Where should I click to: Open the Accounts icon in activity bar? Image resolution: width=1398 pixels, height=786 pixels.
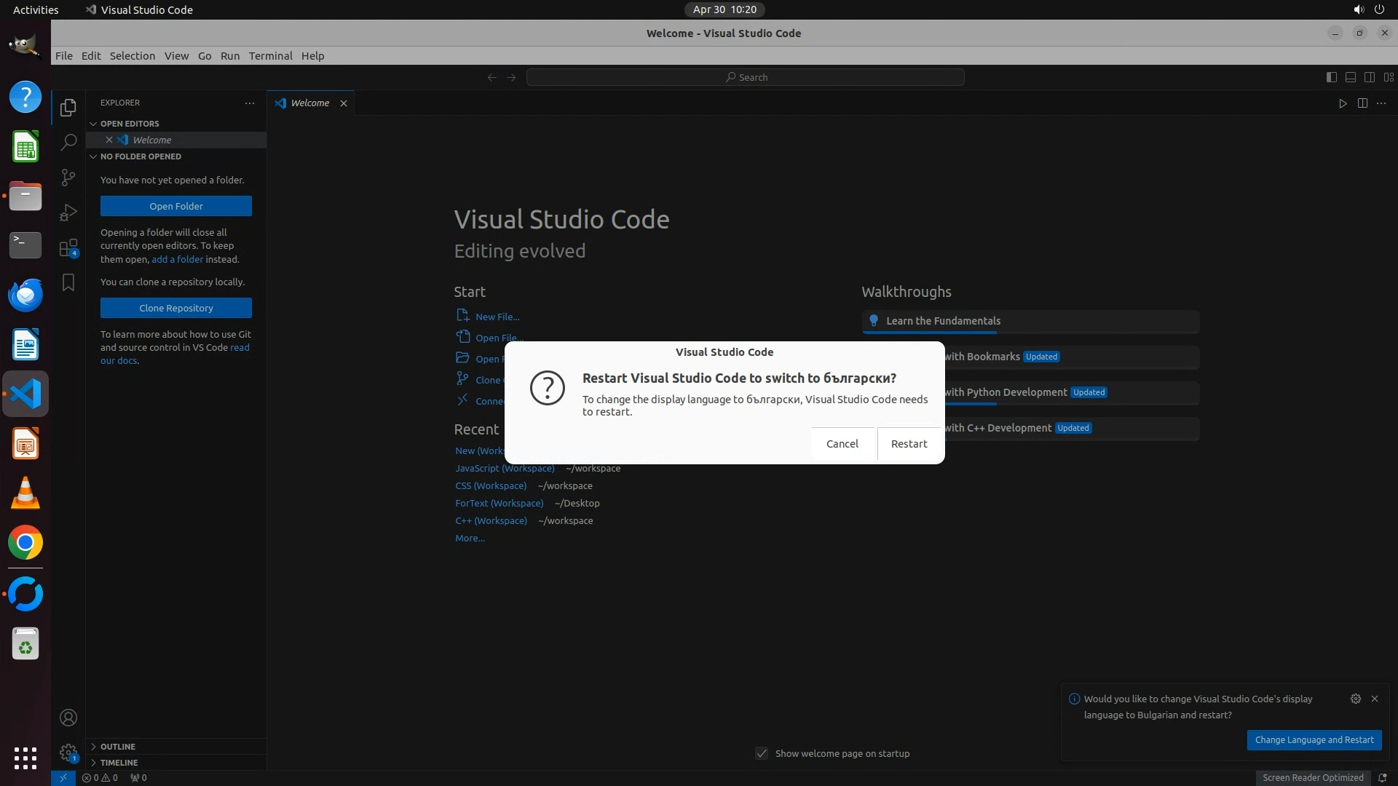pos(68,718)
